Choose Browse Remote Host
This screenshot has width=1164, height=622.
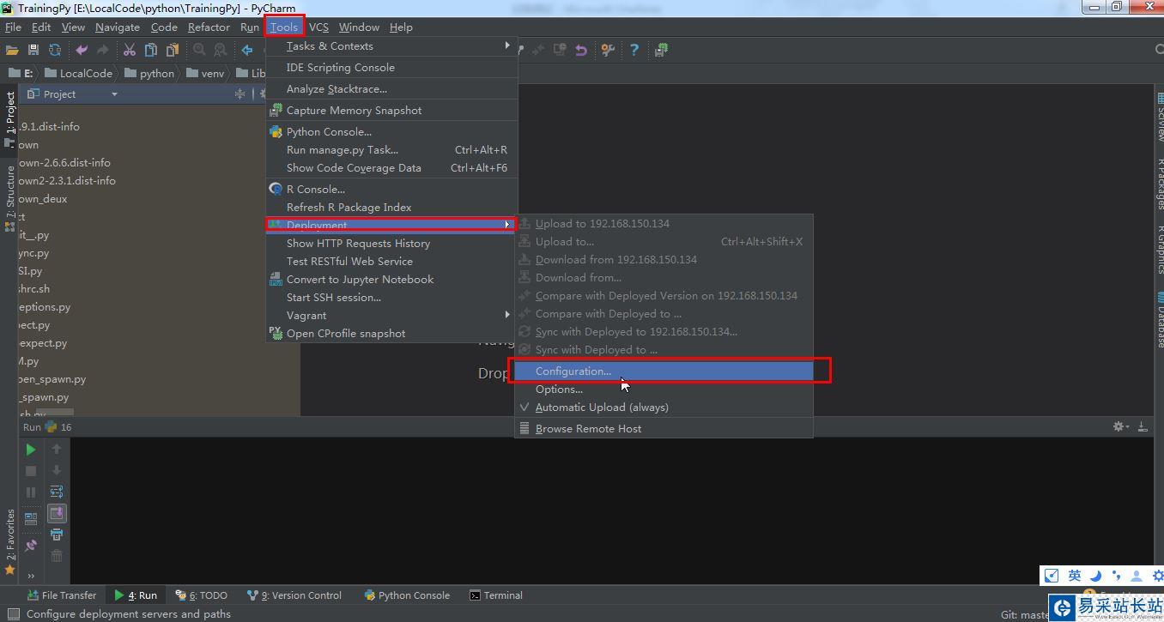(664, 429)
